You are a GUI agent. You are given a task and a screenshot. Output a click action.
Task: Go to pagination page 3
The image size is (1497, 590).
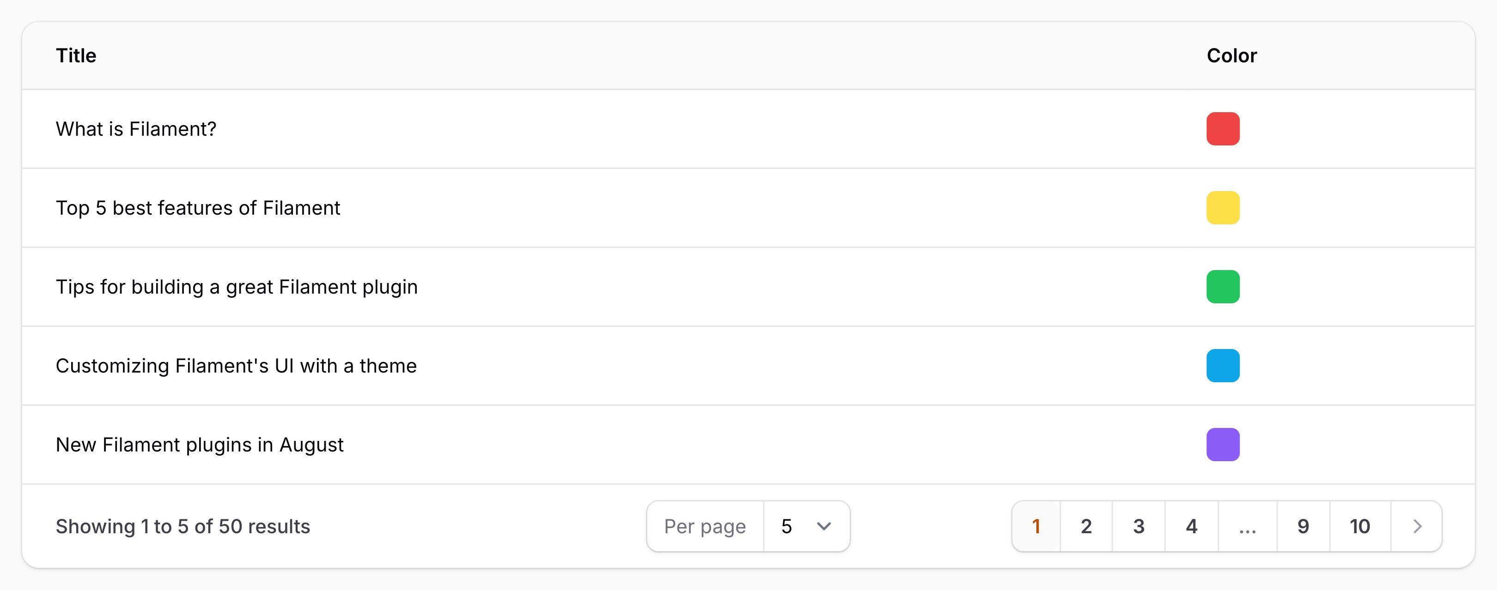(1138, 526)
